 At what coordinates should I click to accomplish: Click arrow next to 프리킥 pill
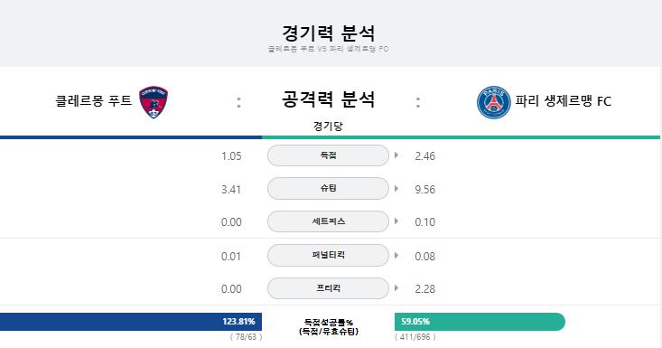tap(396, 288)
